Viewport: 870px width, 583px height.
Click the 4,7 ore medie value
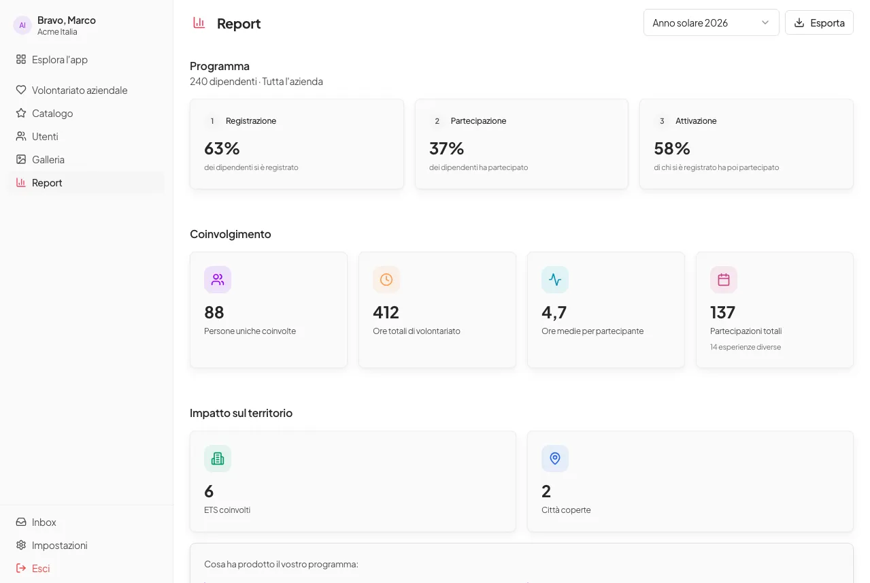tap(554, 312)
